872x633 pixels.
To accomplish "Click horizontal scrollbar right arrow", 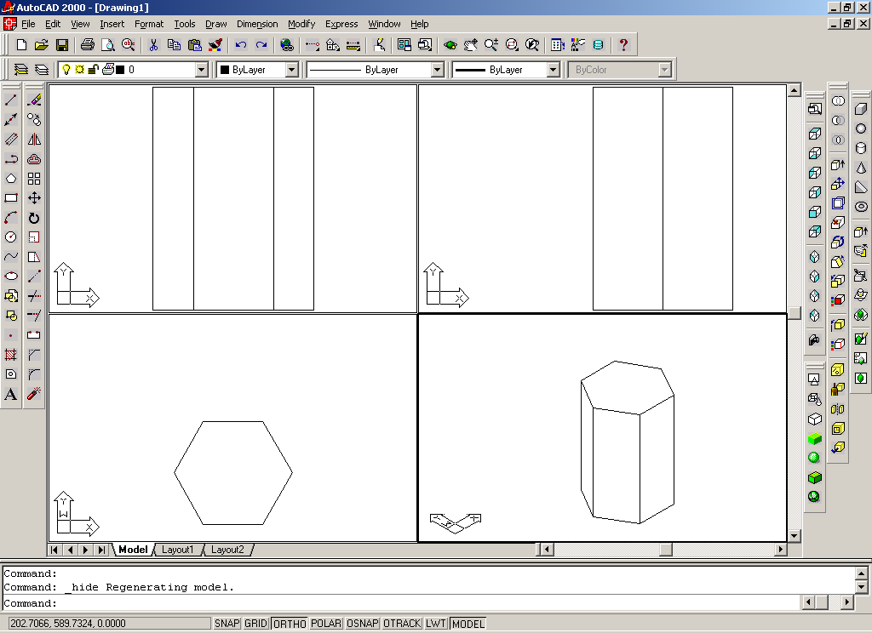I will 781,550.
